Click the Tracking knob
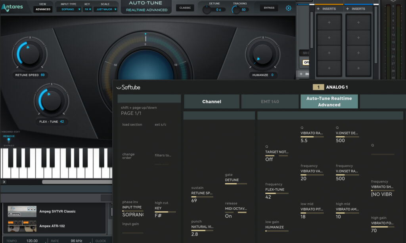 pos(236,10)
